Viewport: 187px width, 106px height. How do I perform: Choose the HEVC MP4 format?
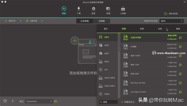[107, 78]
